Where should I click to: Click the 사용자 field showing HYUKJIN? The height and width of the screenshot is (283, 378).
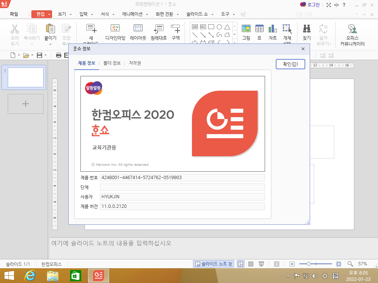pos(182,197)
